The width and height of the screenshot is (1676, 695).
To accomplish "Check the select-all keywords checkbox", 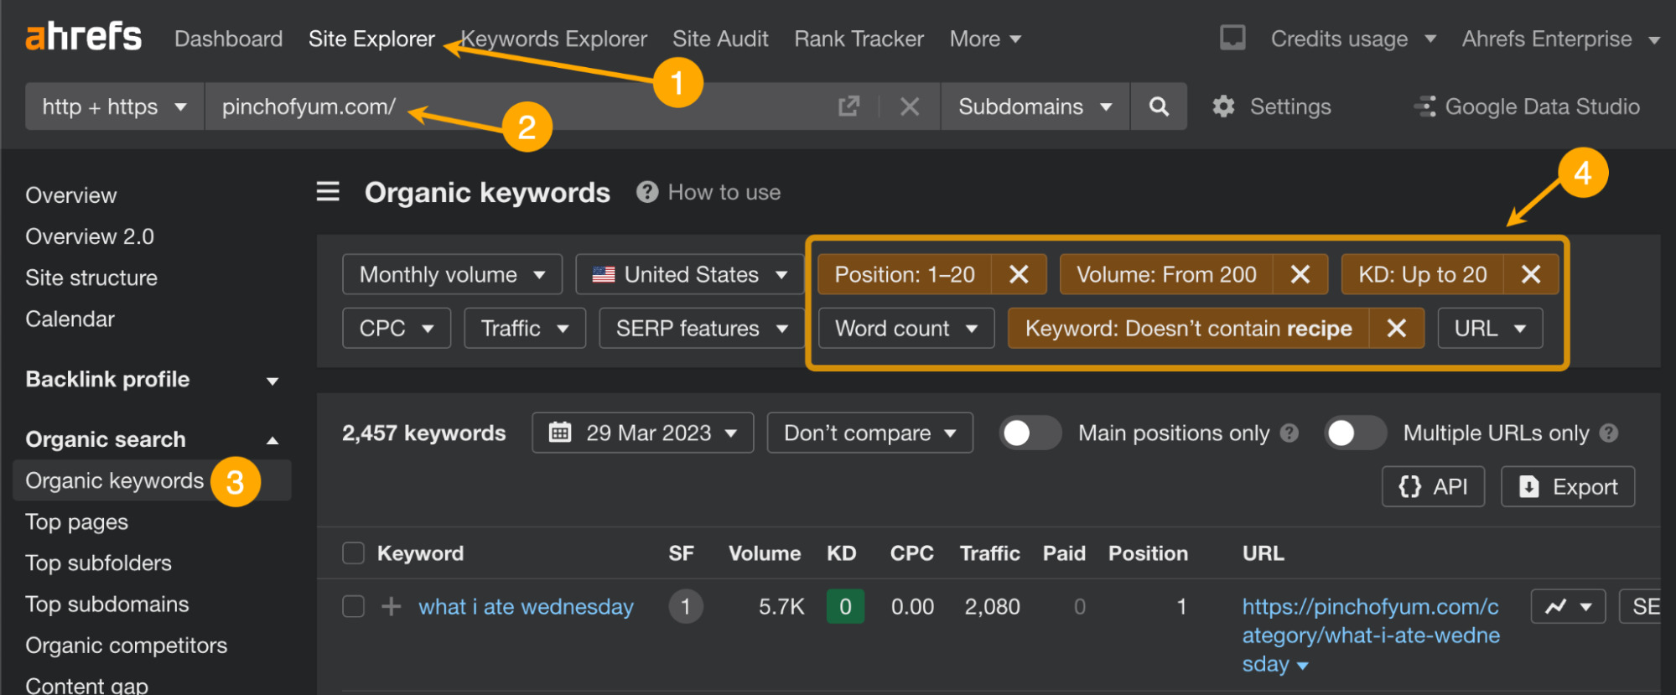I will [x=353, y=553].
